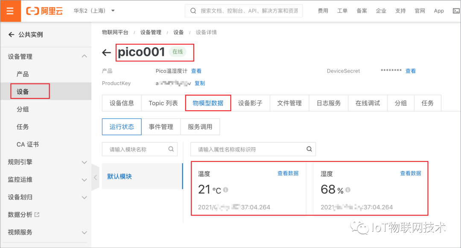Switch to the 设备影子 tab

tap(250, 103)
